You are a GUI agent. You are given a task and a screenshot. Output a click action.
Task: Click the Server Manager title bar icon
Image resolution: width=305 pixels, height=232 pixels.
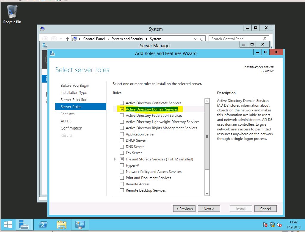(x=45, y=45)
